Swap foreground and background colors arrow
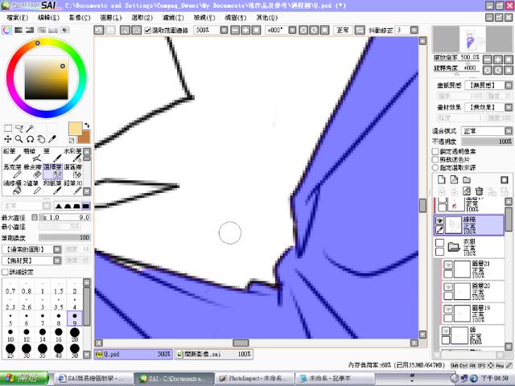The image size is (515, 386). coord(87,125)
